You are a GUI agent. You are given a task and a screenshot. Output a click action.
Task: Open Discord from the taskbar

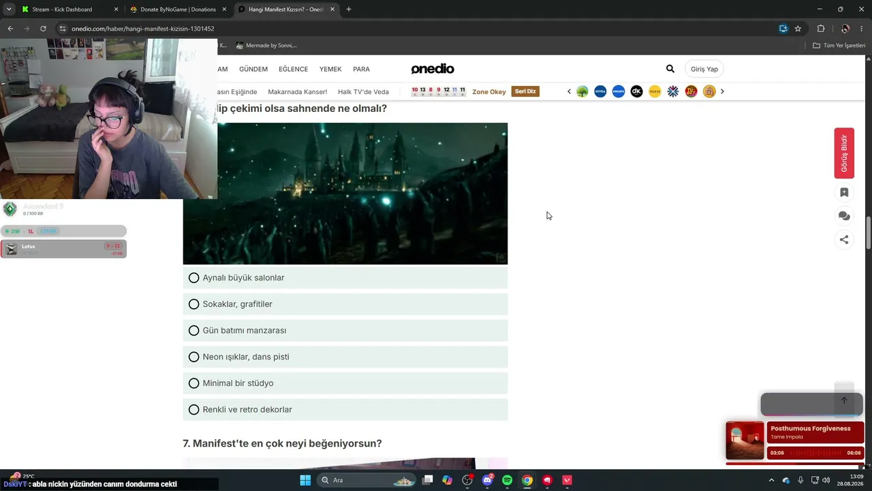pyautogui.click(x=487, y=480)
